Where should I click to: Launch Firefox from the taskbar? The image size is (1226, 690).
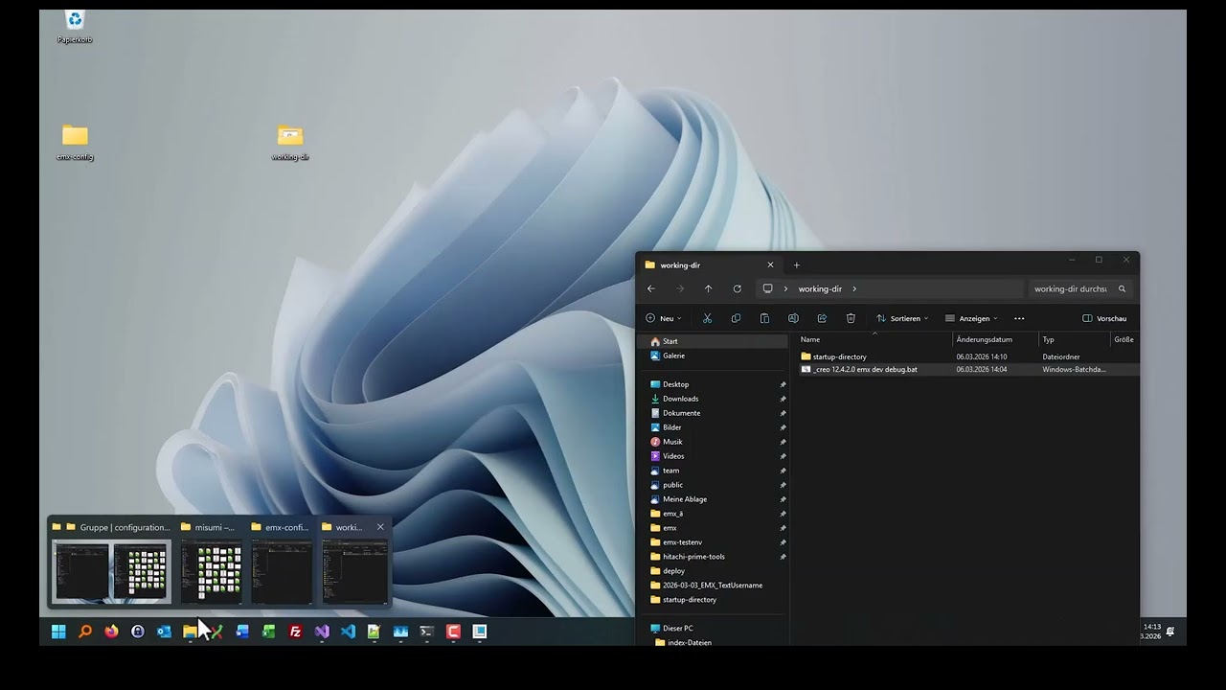(111, 632)
